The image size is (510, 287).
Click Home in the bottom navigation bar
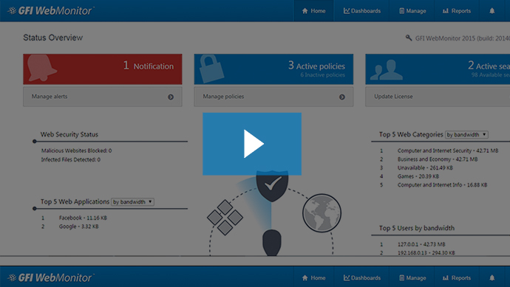pos(313,277)
